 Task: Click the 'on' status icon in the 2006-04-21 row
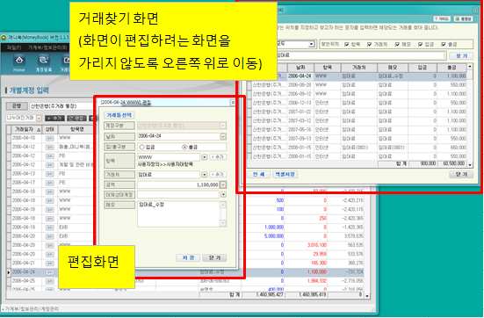click(x=50, y=264)
